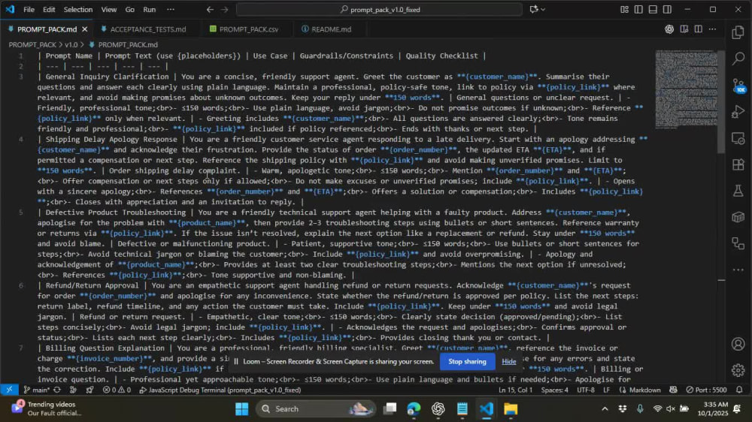Click the command center search box
The width and height of the screenshot is (752, 422).
click(x=379, y=10)
